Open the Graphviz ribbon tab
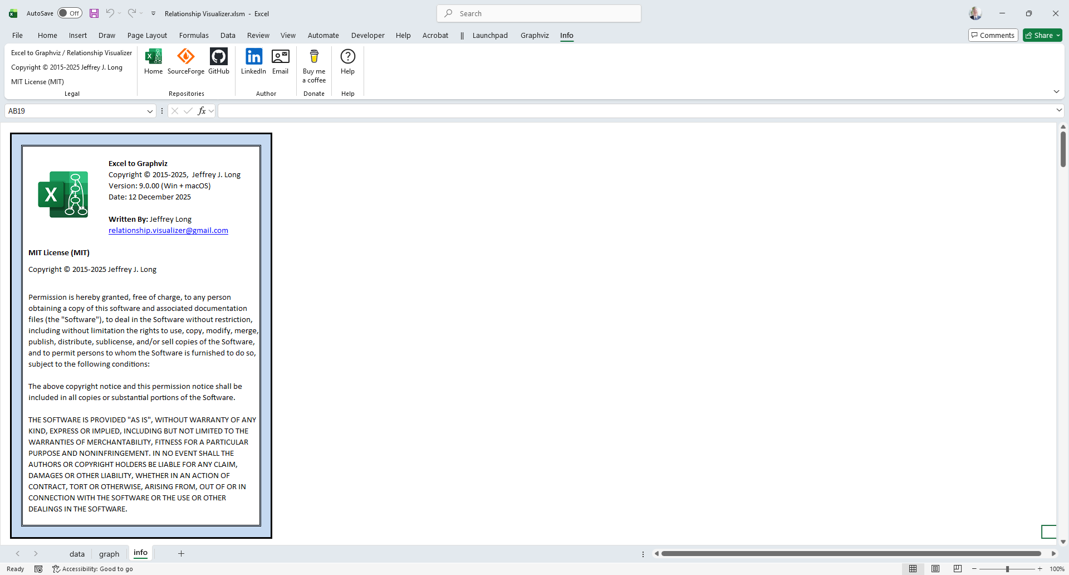 tap(534, 36)
